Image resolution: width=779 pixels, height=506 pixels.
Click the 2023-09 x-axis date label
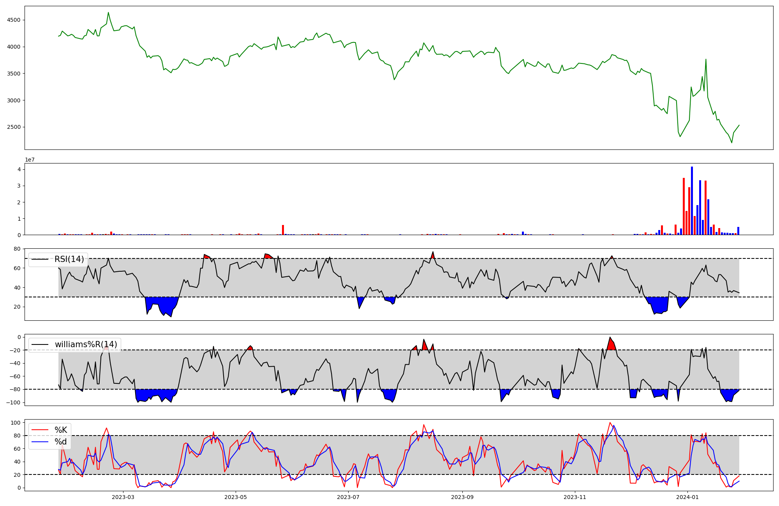click(x=462, y=497)
